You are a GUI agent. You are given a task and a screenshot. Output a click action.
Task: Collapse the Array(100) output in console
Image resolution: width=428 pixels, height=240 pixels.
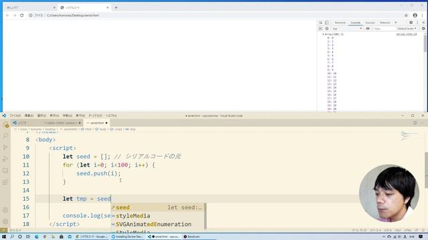tap(323, 34)
